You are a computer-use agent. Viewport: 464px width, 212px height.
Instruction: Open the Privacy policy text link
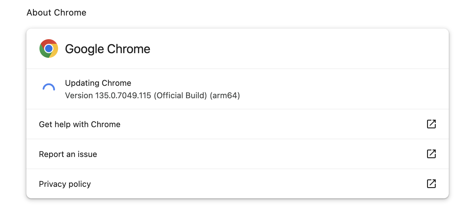pos(65,184)
